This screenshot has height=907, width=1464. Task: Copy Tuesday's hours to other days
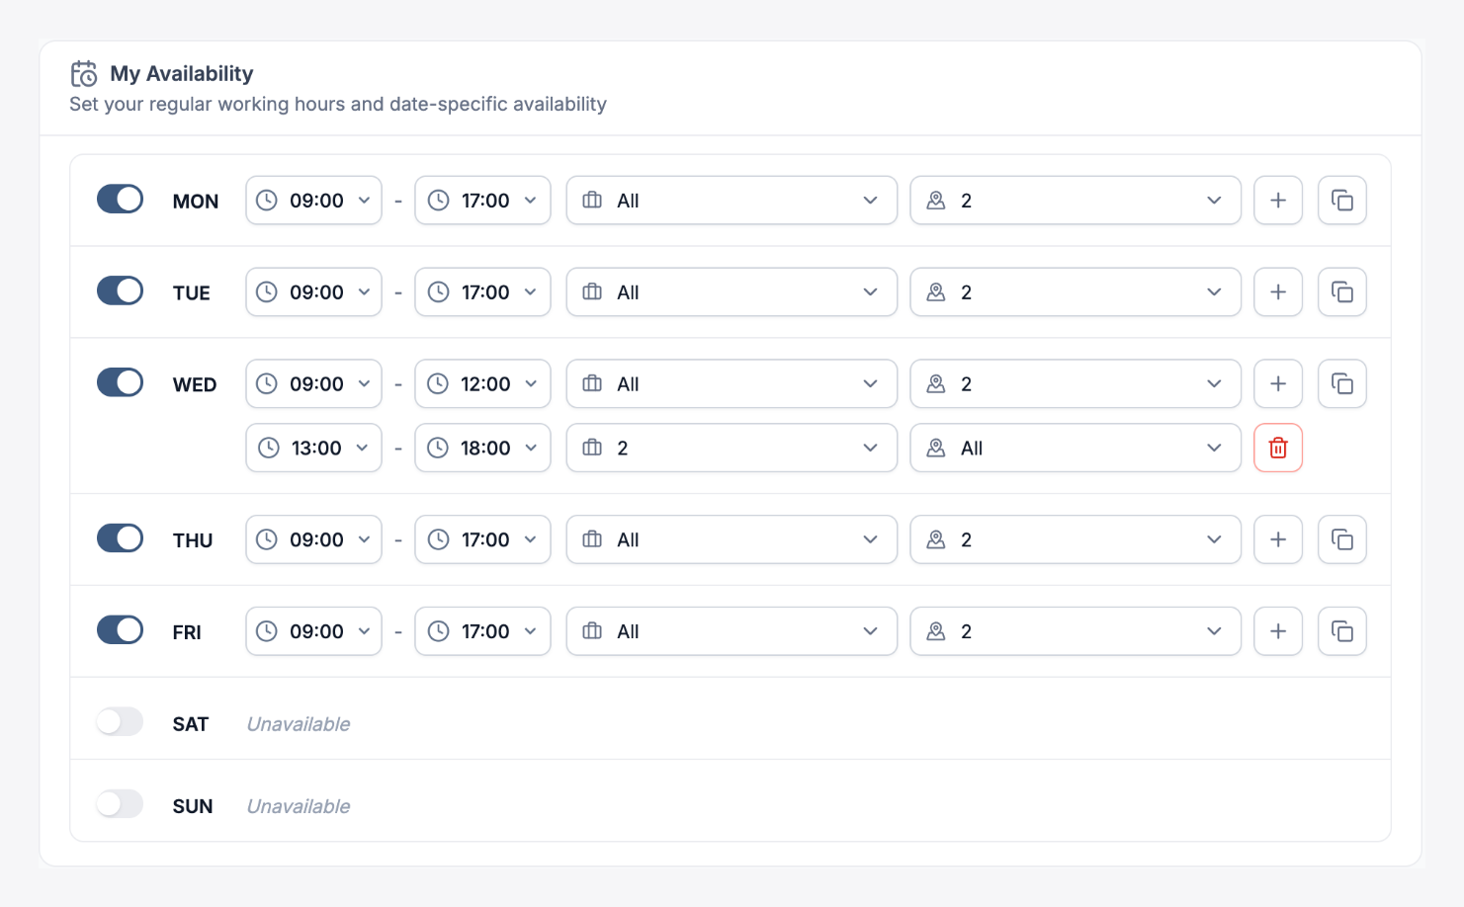(x=1342, y=292)
